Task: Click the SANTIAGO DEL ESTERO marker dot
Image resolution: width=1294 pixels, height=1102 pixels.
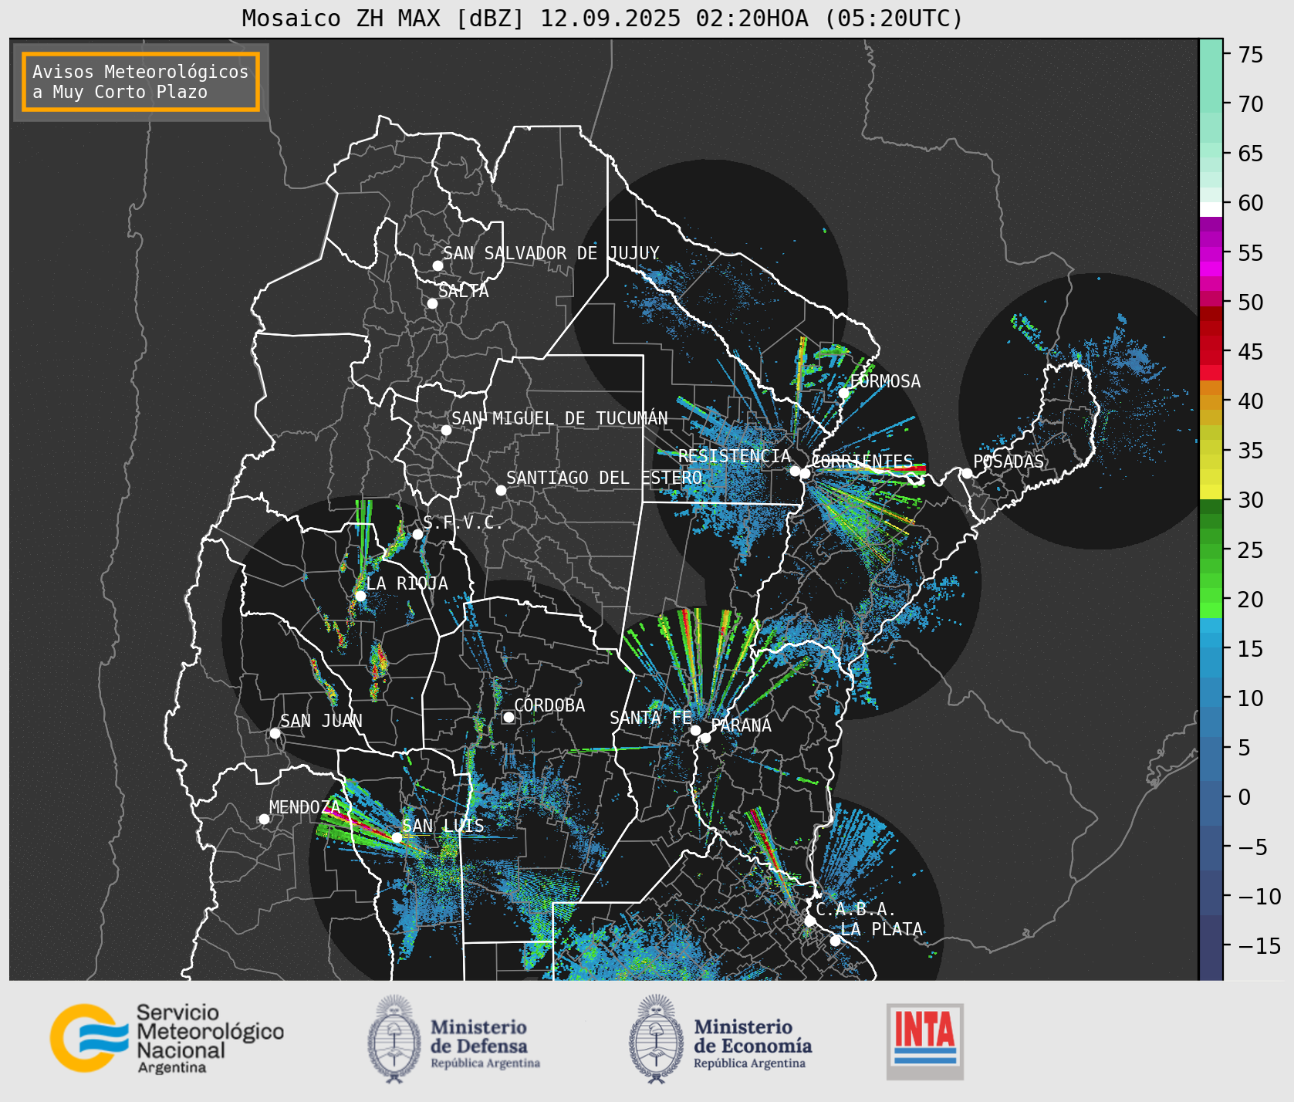Action: [501, 490]
